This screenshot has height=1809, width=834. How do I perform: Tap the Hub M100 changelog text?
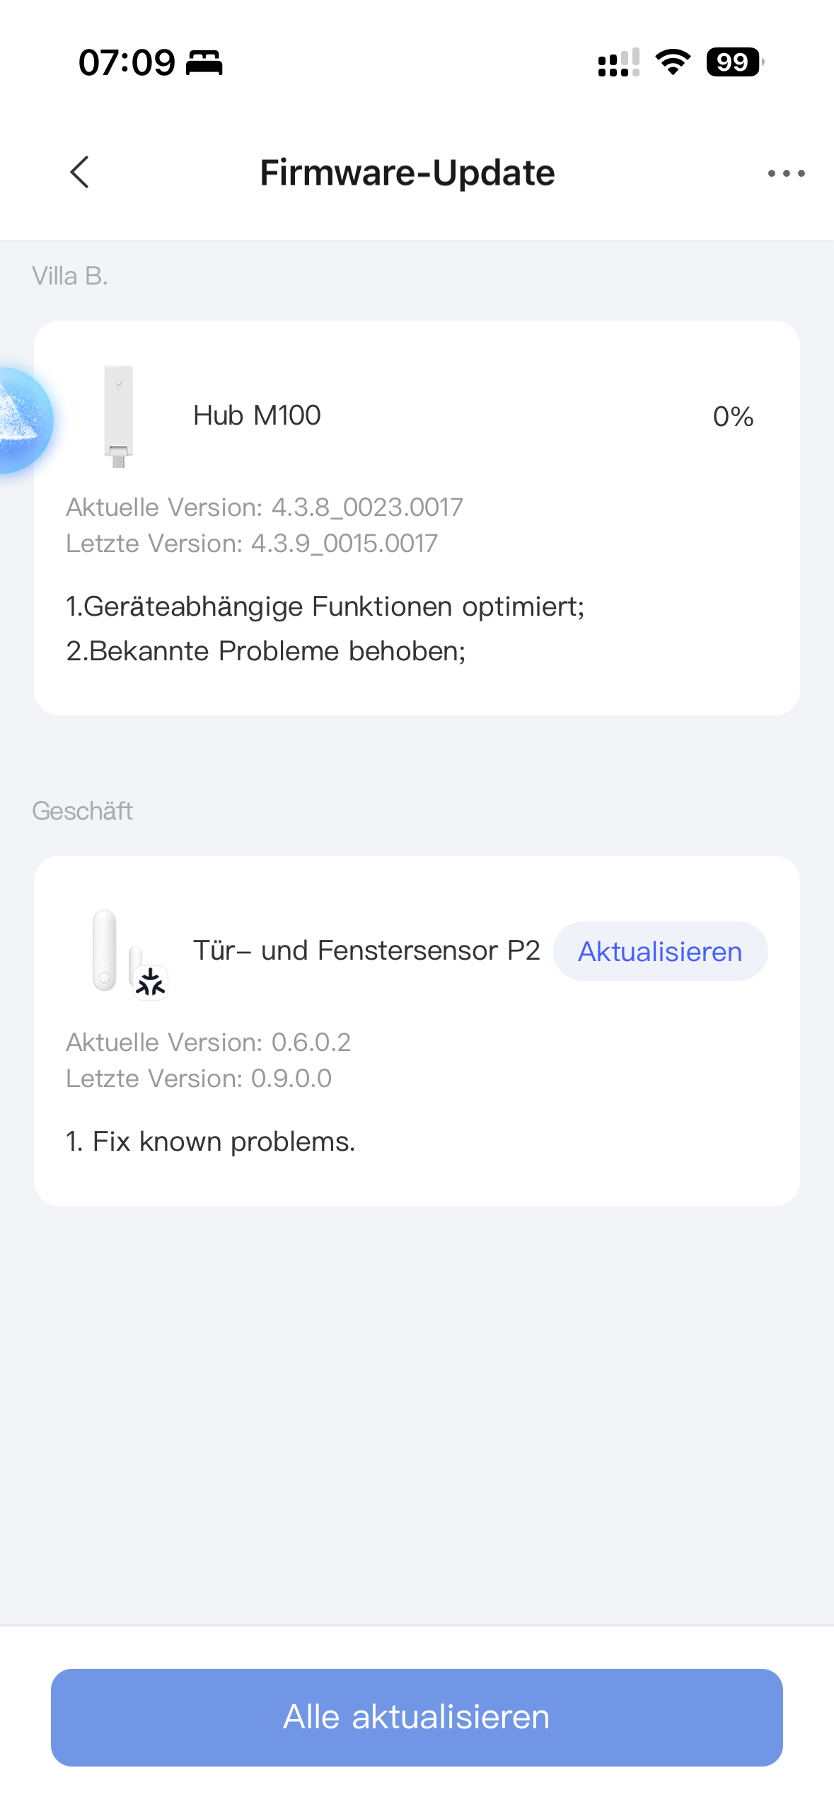click(x=325, y=628)
